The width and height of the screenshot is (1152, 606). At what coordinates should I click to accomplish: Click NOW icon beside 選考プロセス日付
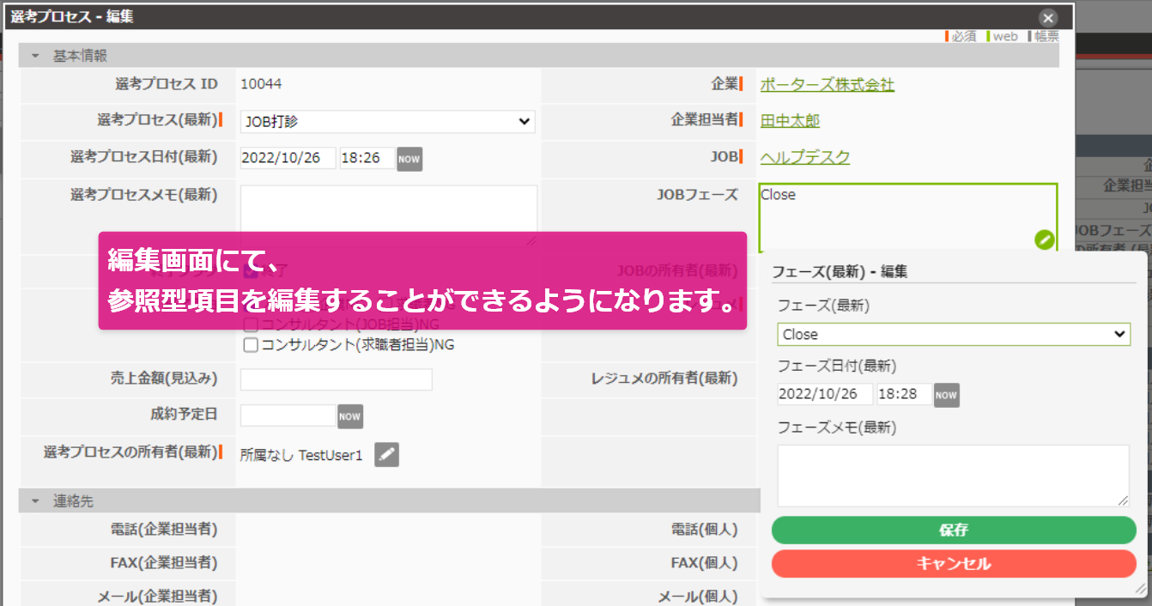click(409, 159)
